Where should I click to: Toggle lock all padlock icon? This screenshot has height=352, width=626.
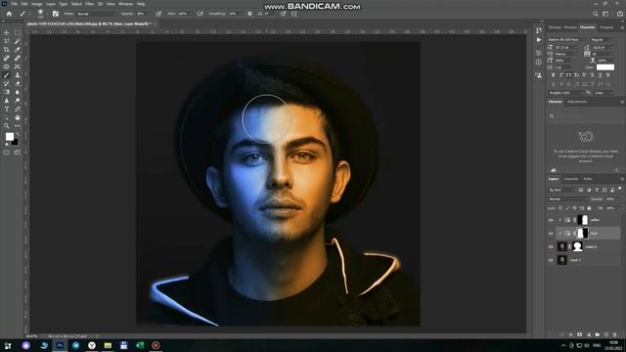[589, 208]
